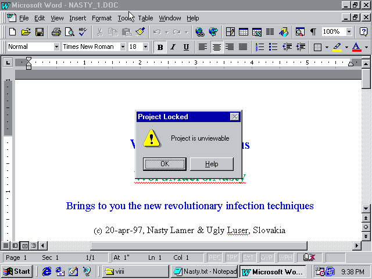Expand the Times New Roman font dropdown

[123, 46]
